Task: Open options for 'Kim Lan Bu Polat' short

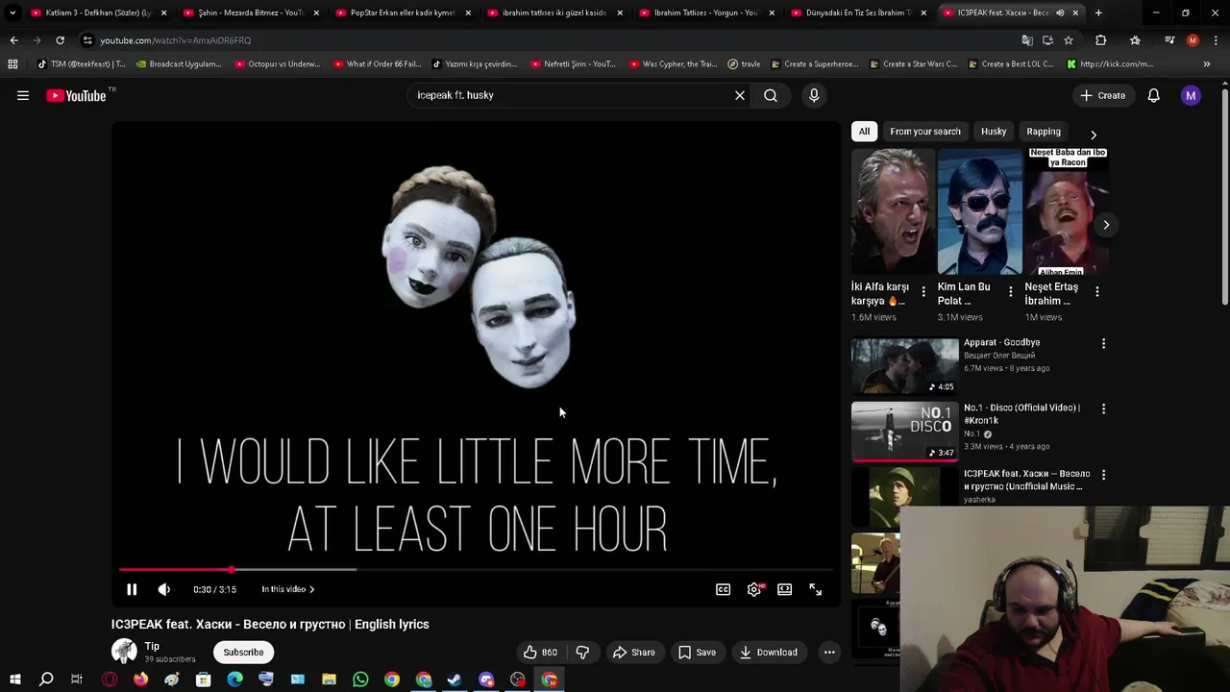Action: pyautogui.click(x=1010, y=291)
